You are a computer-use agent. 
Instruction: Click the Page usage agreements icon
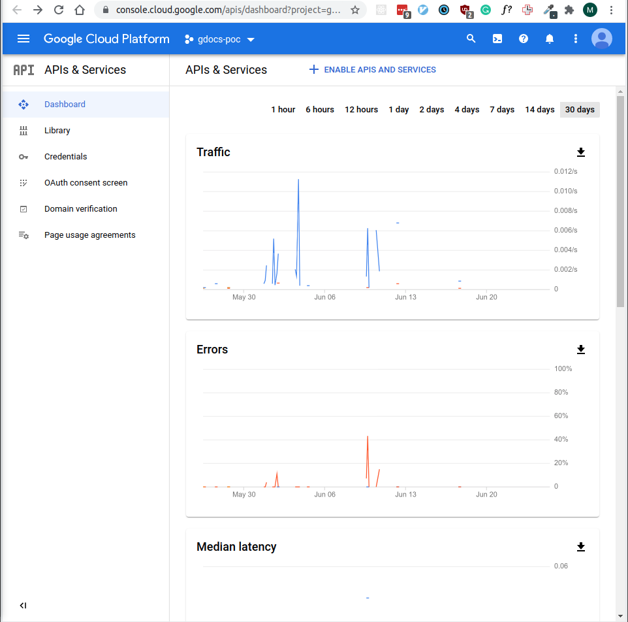[24, 235]
